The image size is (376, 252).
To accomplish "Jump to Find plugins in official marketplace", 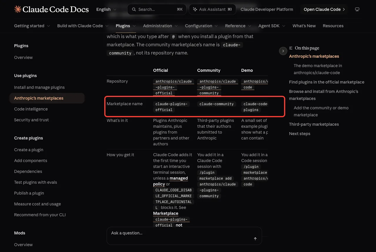I will (327, 82).
